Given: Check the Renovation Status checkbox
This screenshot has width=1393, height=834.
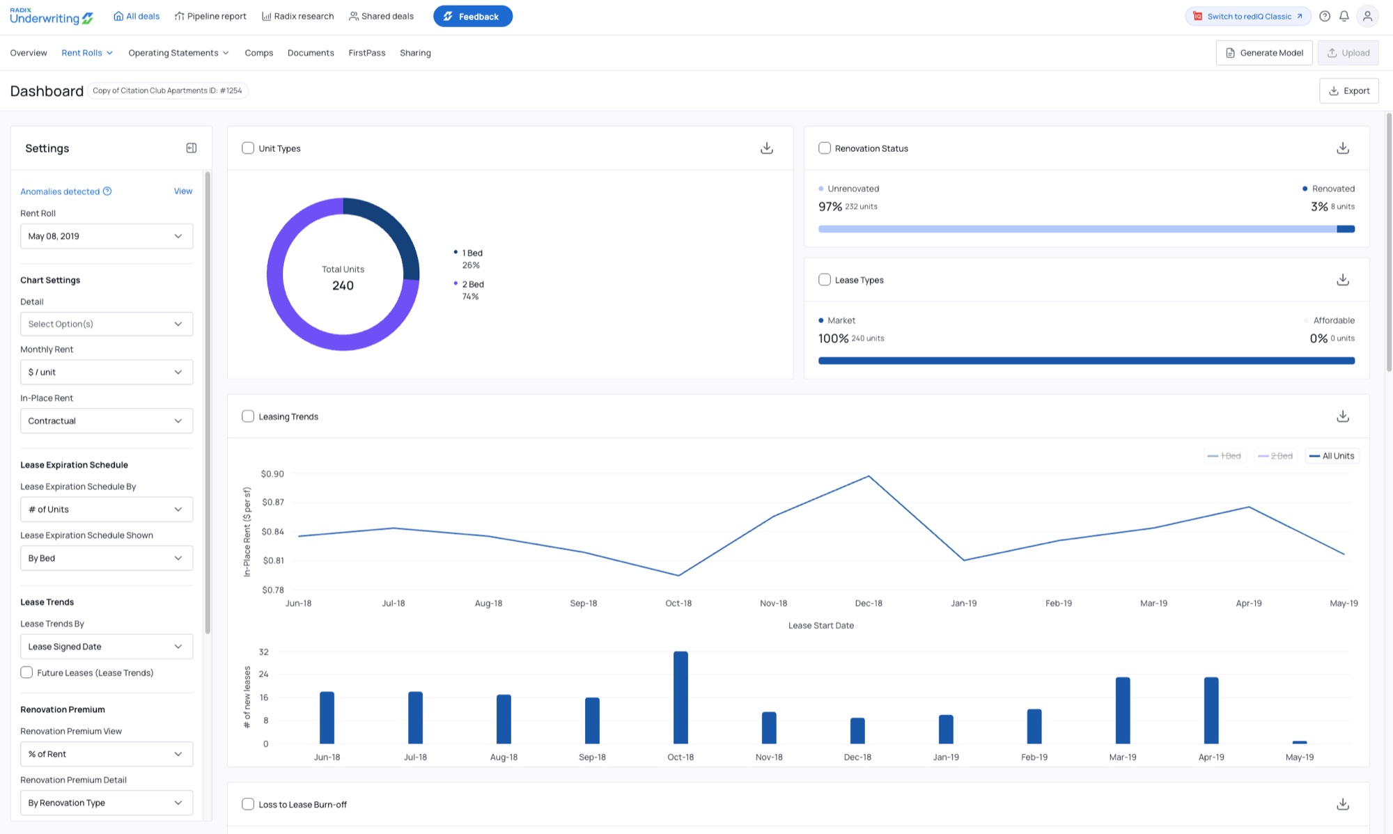Looking at the screenshot, I should pyautogui.click(x=825, y=148).
